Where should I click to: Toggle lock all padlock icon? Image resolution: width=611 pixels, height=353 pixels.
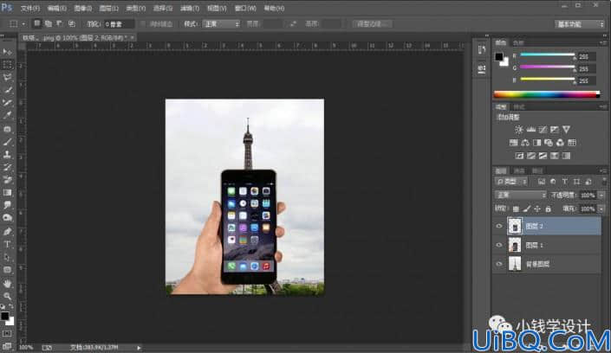tap(548, 209)
